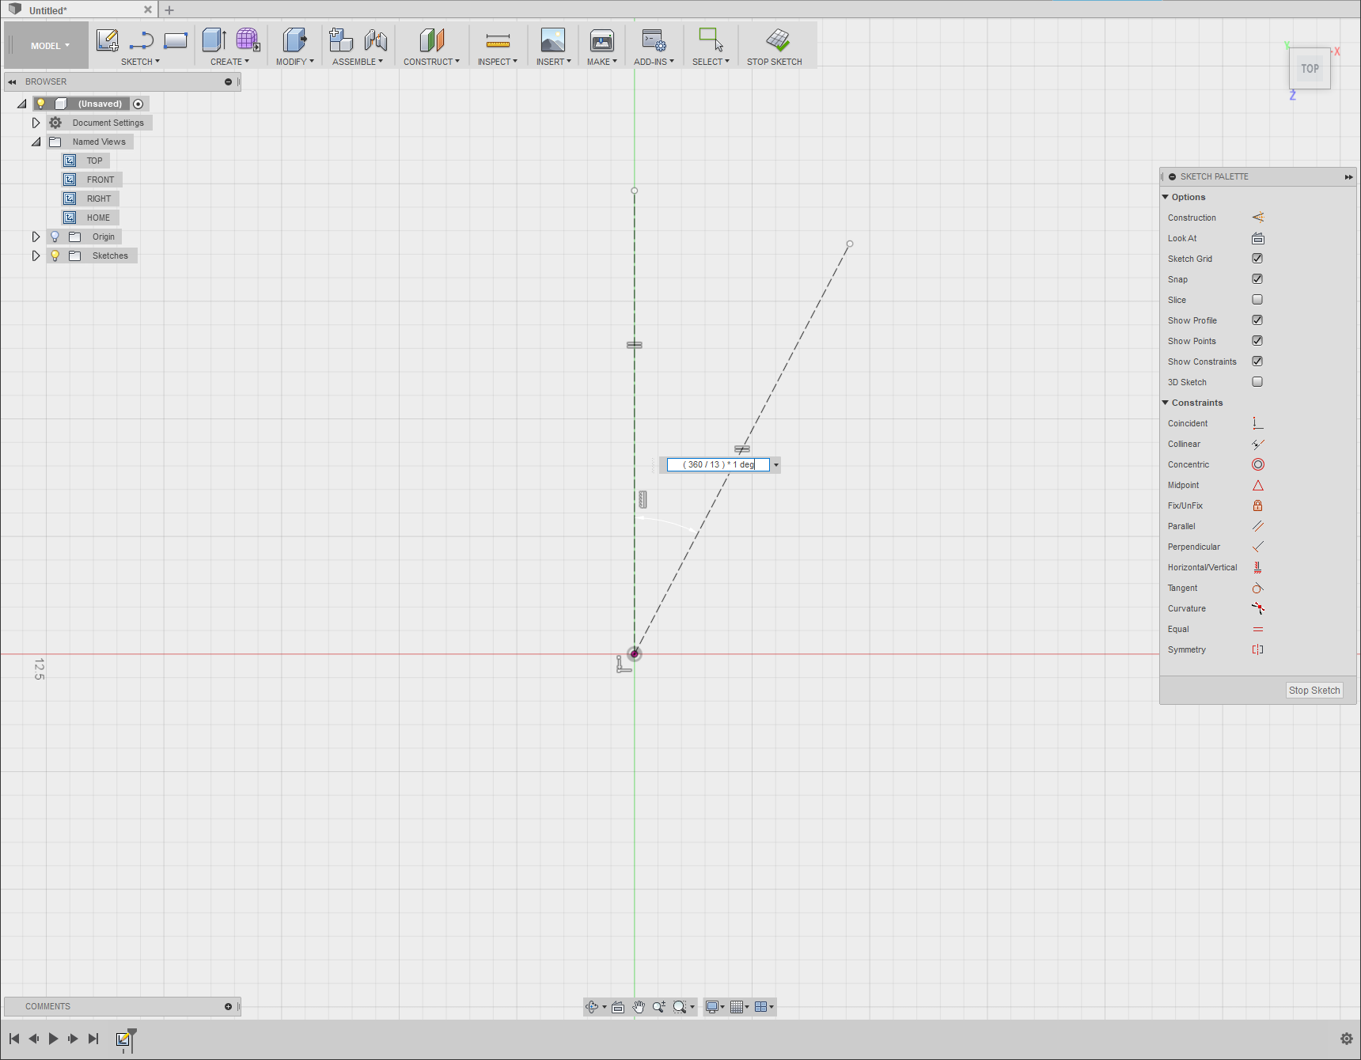Collapse the Named Views tree node
Image resolution: width=1361 pixels, height=1060 pixels.
36,142
